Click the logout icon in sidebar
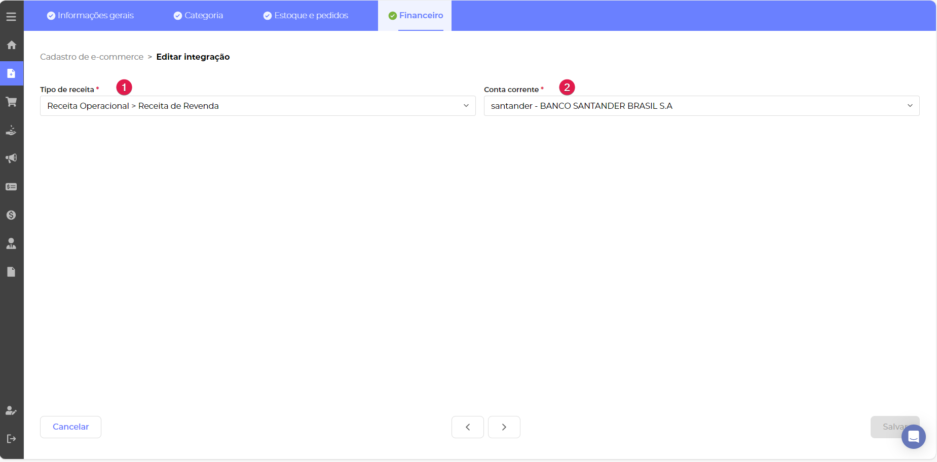The height and width of the screenshot is (462, 937). [x=11, y=439]
